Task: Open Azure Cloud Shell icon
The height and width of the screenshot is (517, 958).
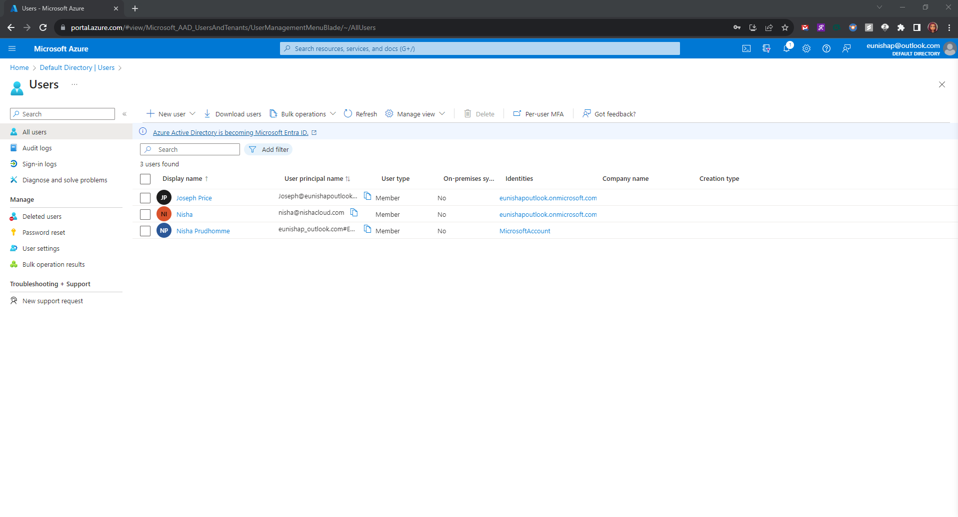Action: pos(746,48)
